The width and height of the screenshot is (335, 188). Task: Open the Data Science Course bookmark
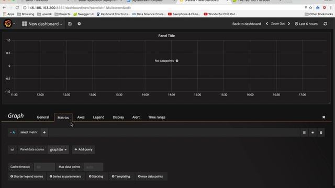[x=149, y=14]
